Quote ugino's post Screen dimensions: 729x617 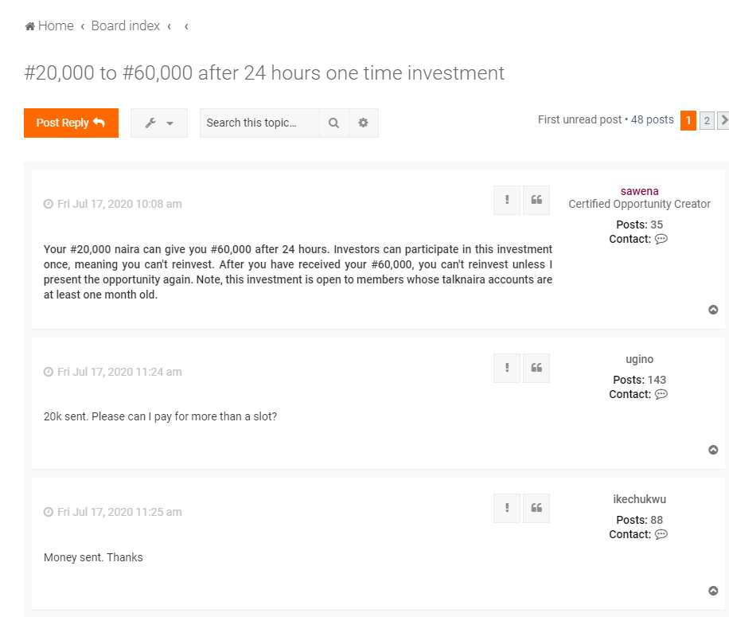point(536,368)
